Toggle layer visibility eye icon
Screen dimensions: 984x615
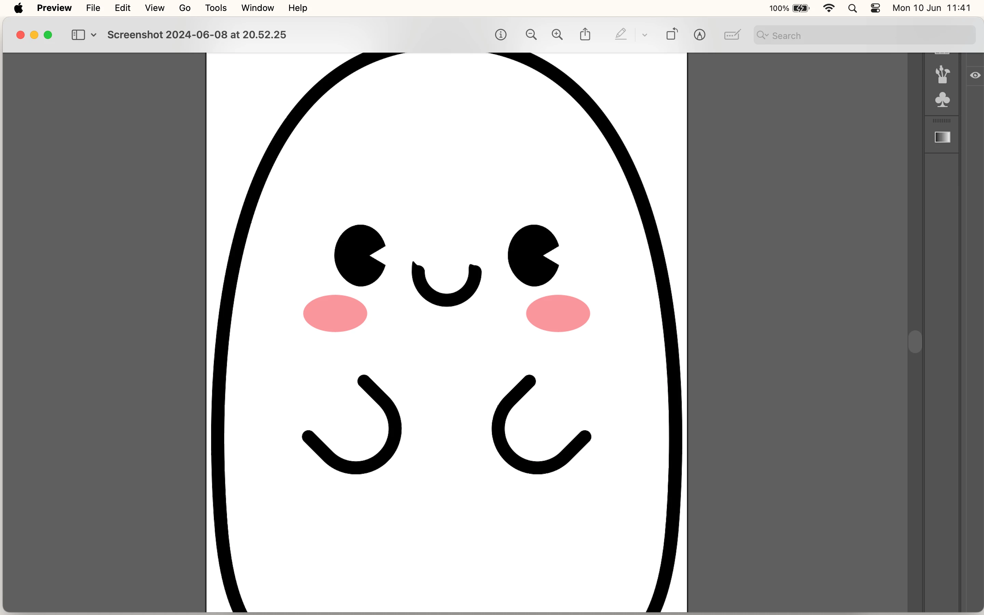(975, 75)
